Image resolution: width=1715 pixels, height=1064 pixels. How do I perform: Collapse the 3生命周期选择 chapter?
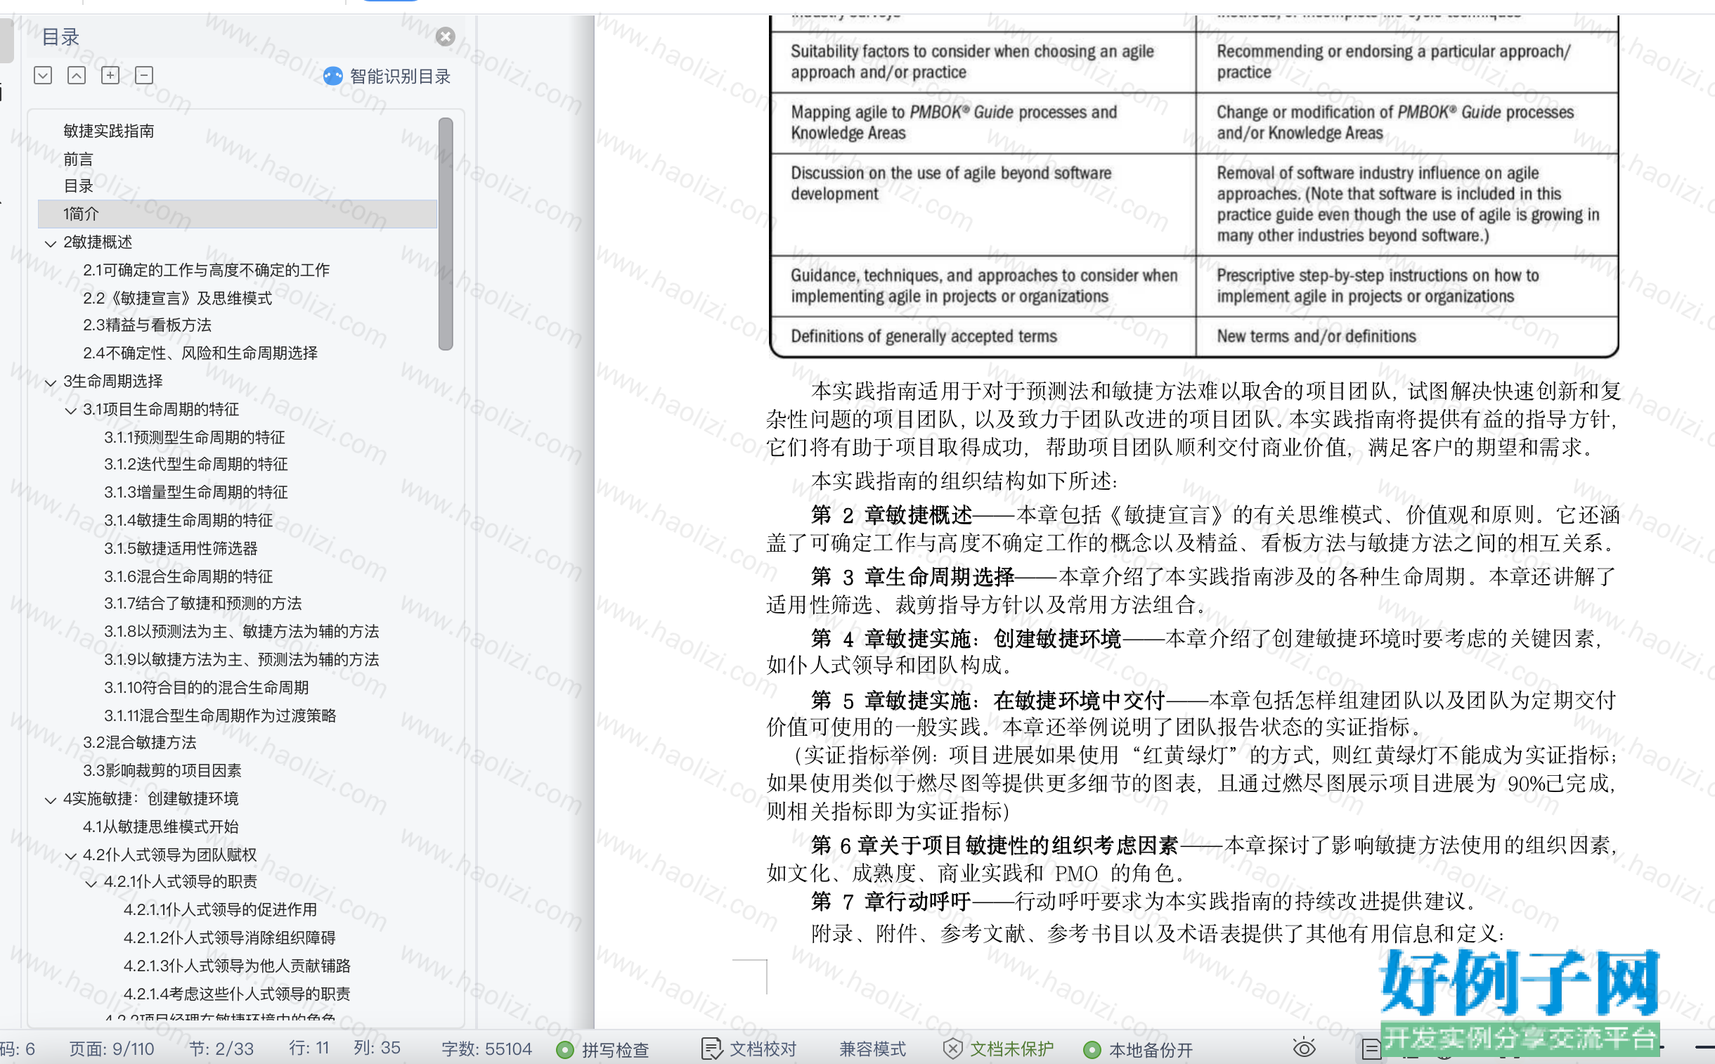pos(50,383)
